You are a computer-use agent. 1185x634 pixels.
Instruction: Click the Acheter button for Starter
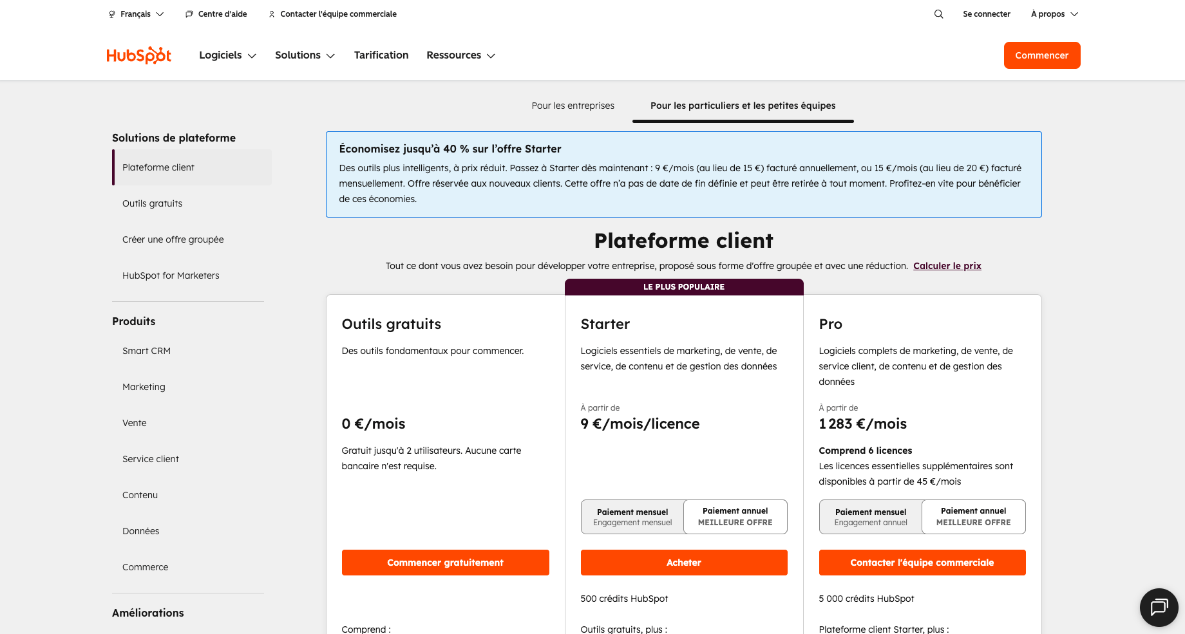coord(683,562)
